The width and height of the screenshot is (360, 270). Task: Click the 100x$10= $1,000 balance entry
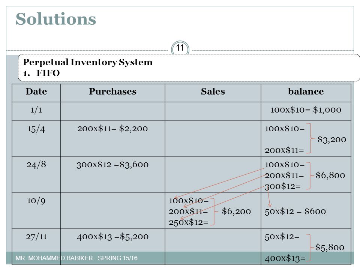pos(306,110)
